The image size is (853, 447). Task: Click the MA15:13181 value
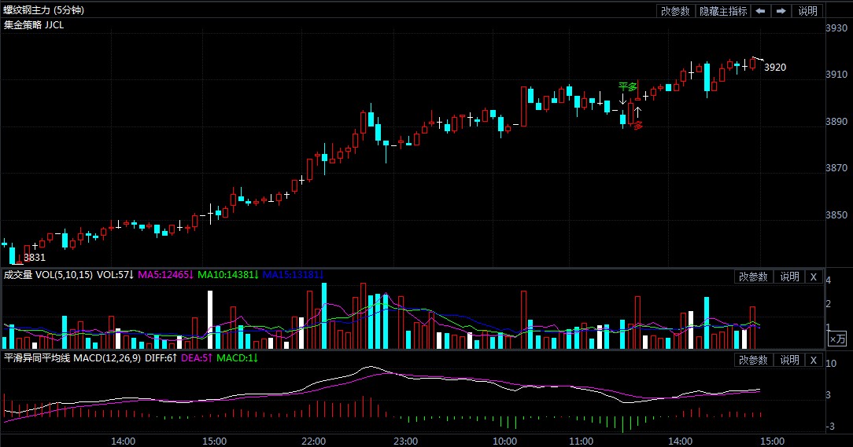coord(294,275)
